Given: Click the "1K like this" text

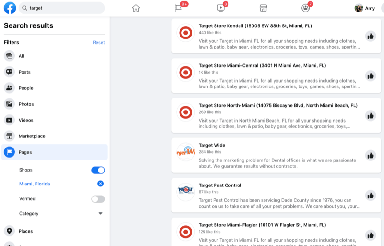Looking at the screenshot, I should tap(208, 72).
